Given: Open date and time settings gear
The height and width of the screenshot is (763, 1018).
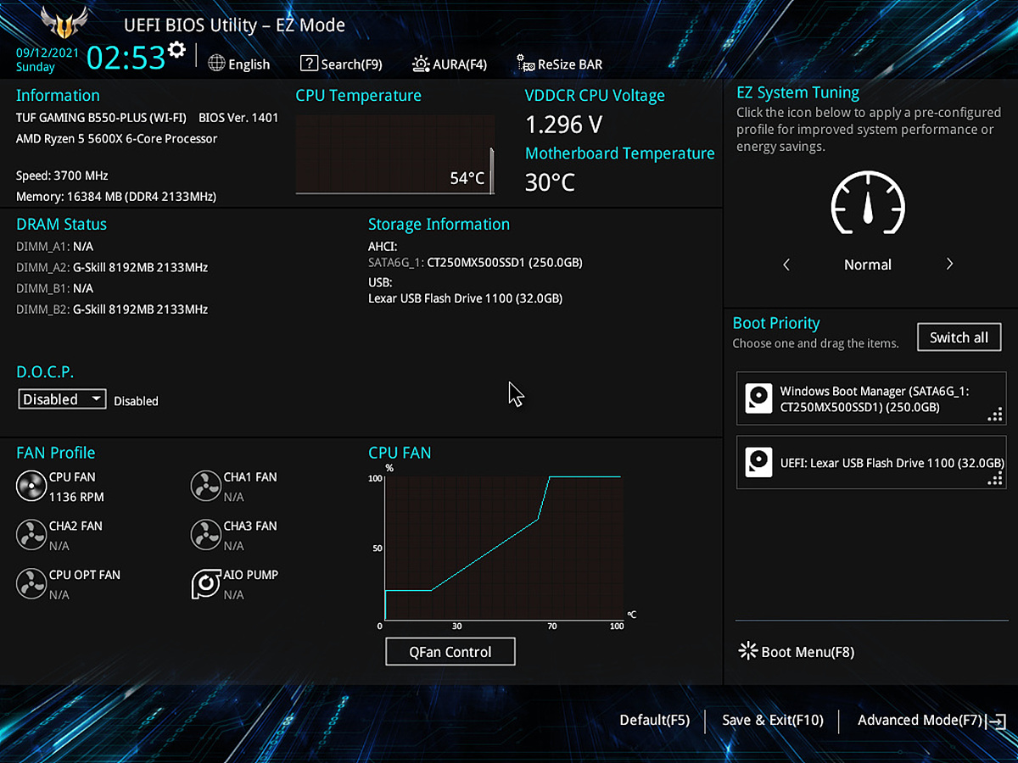Looking at the screenshot, I should tap(176, 50).
